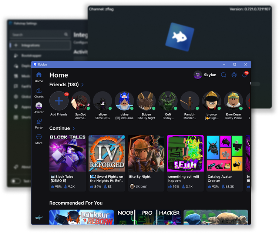This screenshot has height=233, width=279.
Task: Click the Rusty Plane status under ErrorCezar
Action: coord(233,118)
